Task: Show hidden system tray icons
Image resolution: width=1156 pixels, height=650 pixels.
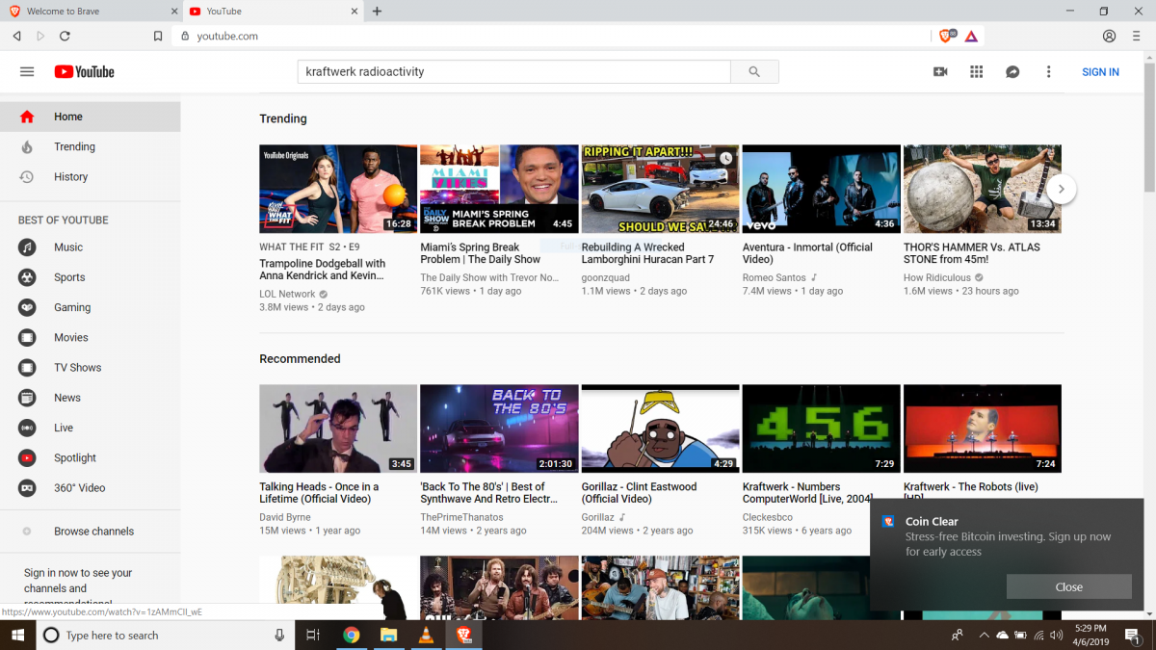Action: [x=984, y=635]
